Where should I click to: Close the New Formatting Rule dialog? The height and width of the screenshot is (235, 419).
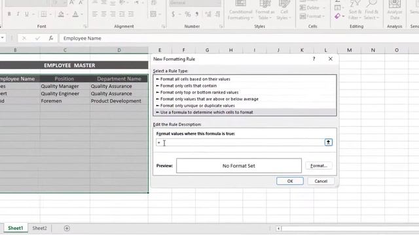pyautogui.click(x=331, y=59)
